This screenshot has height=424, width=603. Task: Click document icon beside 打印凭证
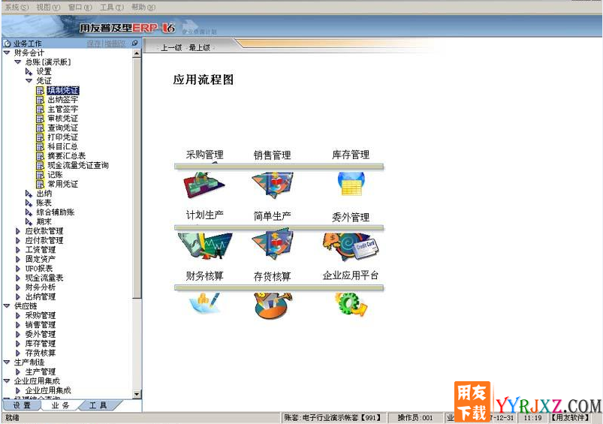tap(40, 137)
